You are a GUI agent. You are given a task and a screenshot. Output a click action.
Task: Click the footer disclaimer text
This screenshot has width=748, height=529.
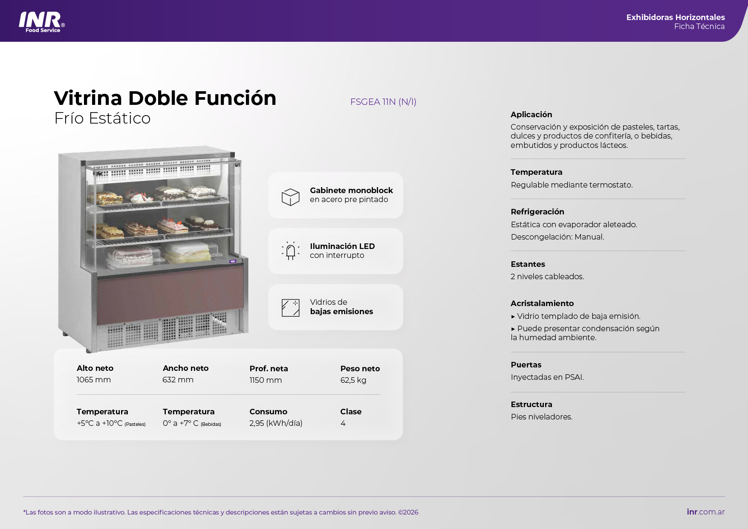220,512
